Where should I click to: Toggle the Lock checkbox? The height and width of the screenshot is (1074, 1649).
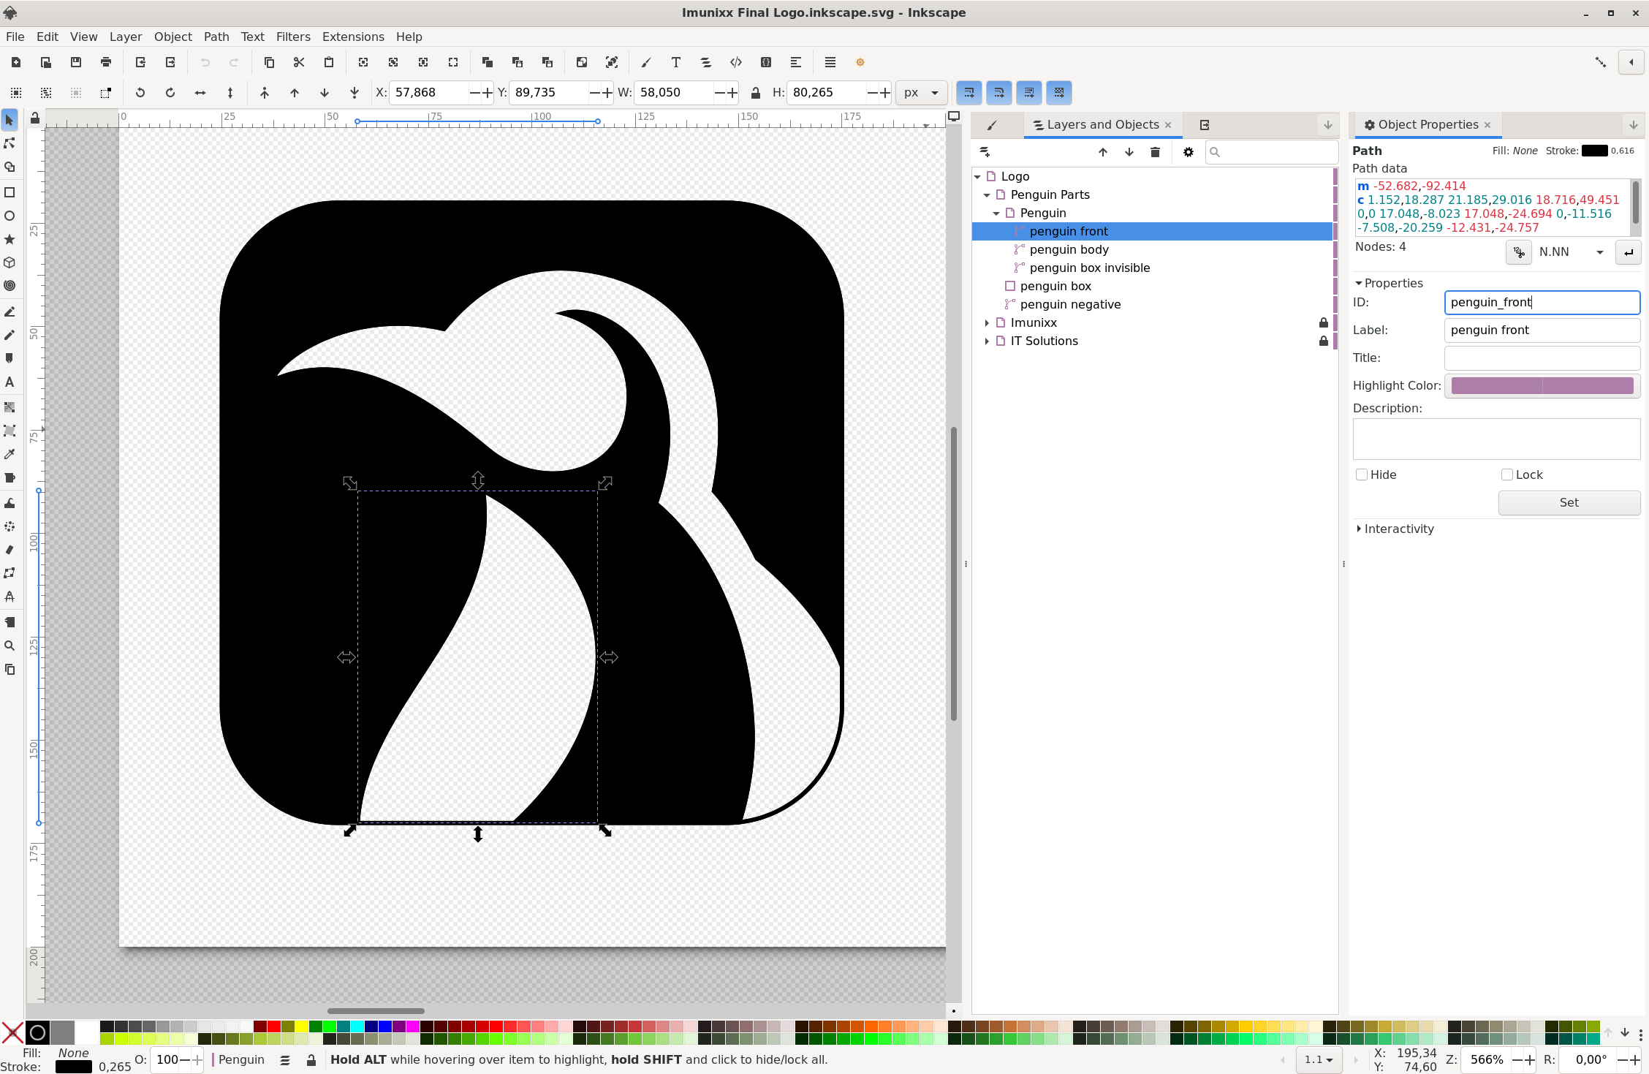(1507, 474)
